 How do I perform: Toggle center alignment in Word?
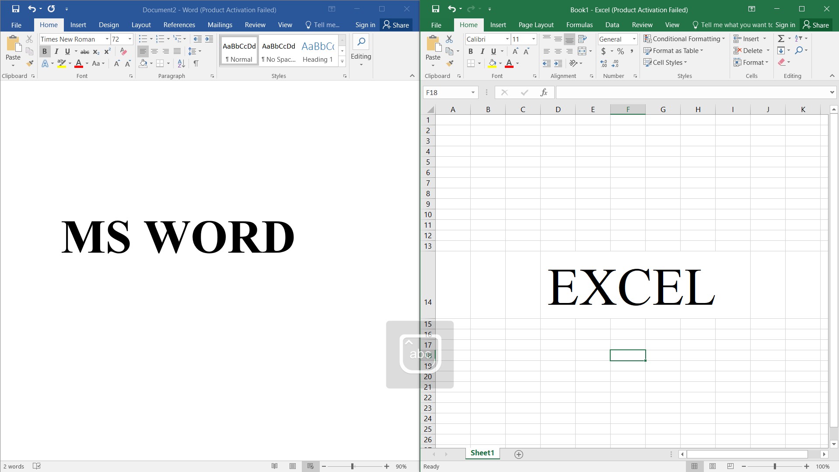pos(154,51)
